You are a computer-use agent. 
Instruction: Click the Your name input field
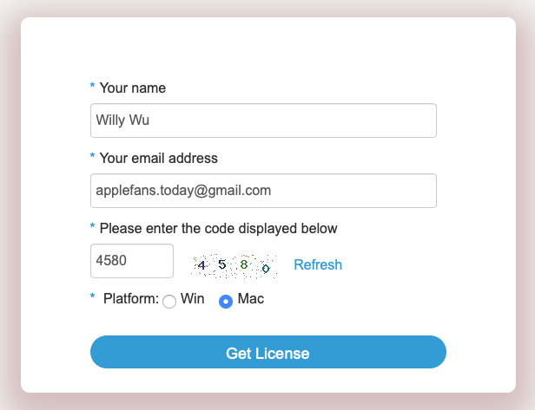[262, 120]
